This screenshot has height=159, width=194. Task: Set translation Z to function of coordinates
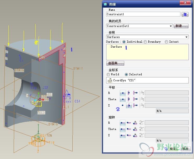coord(141,105)
